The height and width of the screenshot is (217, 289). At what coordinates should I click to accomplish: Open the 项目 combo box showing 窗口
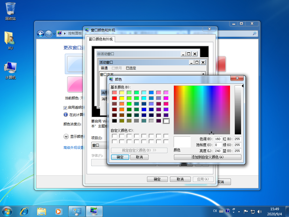(99, 145)
